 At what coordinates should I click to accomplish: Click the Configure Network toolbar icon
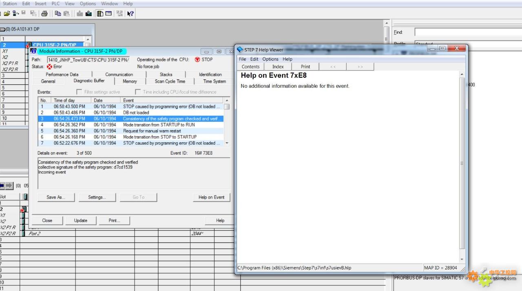119,13
